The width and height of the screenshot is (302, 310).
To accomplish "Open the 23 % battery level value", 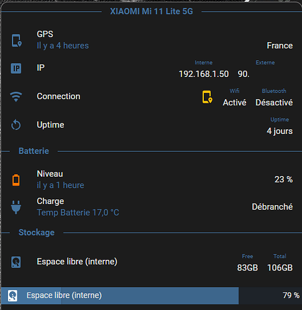I will (283, 179).
